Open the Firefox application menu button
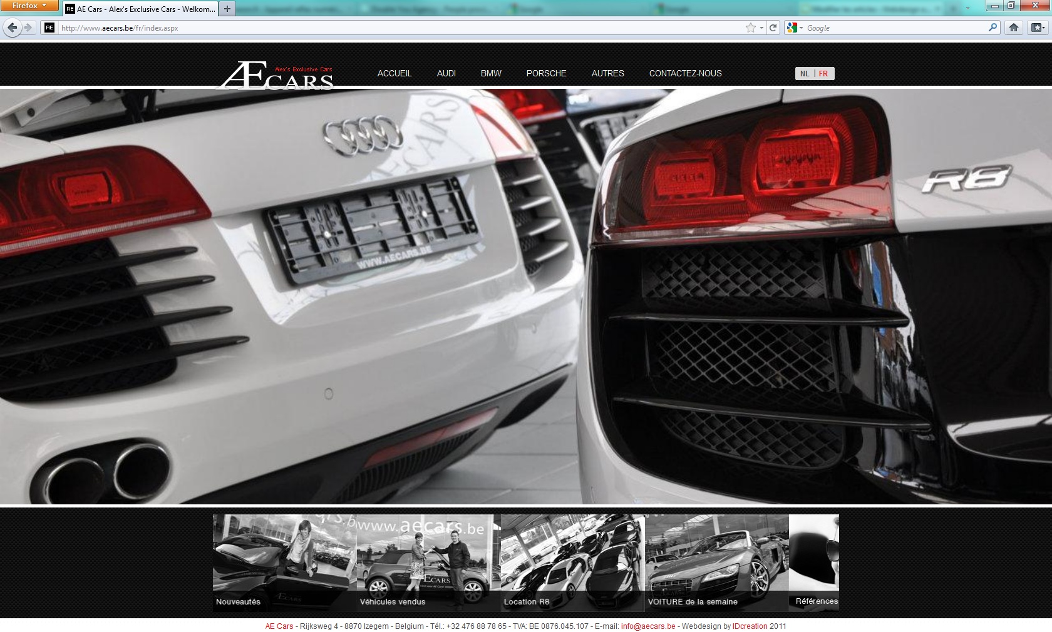 tap(29, 6)
